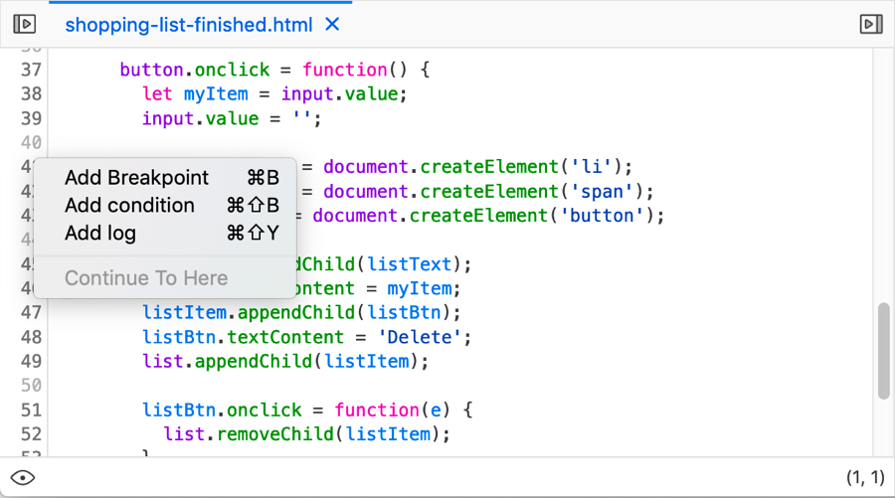Click line number 37 in gutter

pyautogui.click(x=31, y=70)
